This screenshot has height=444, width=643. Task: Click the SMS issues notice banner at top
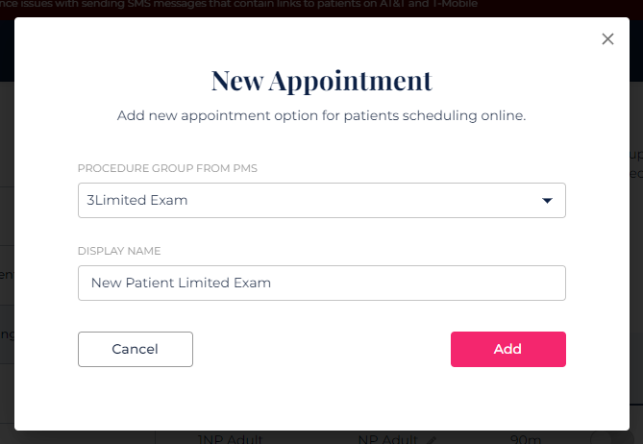(x=240, y=5)
